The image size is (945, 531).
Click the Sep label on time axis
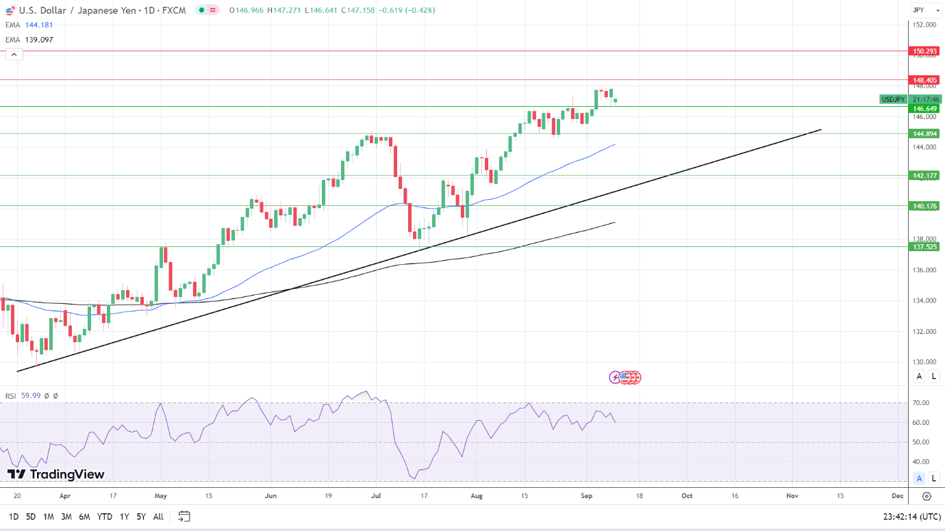pos(587,495)
